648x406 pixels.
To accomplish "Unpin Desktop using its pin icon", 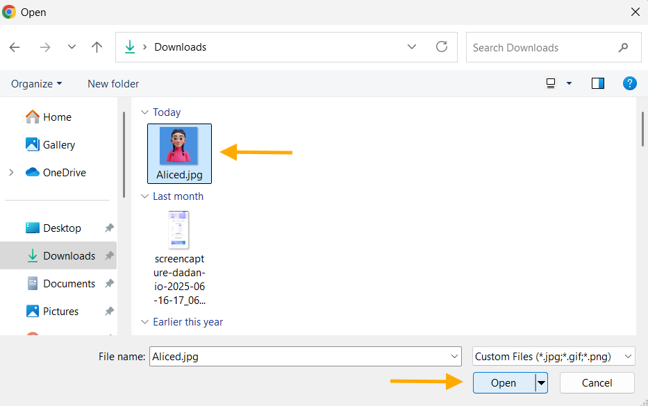I will (109, 228).
